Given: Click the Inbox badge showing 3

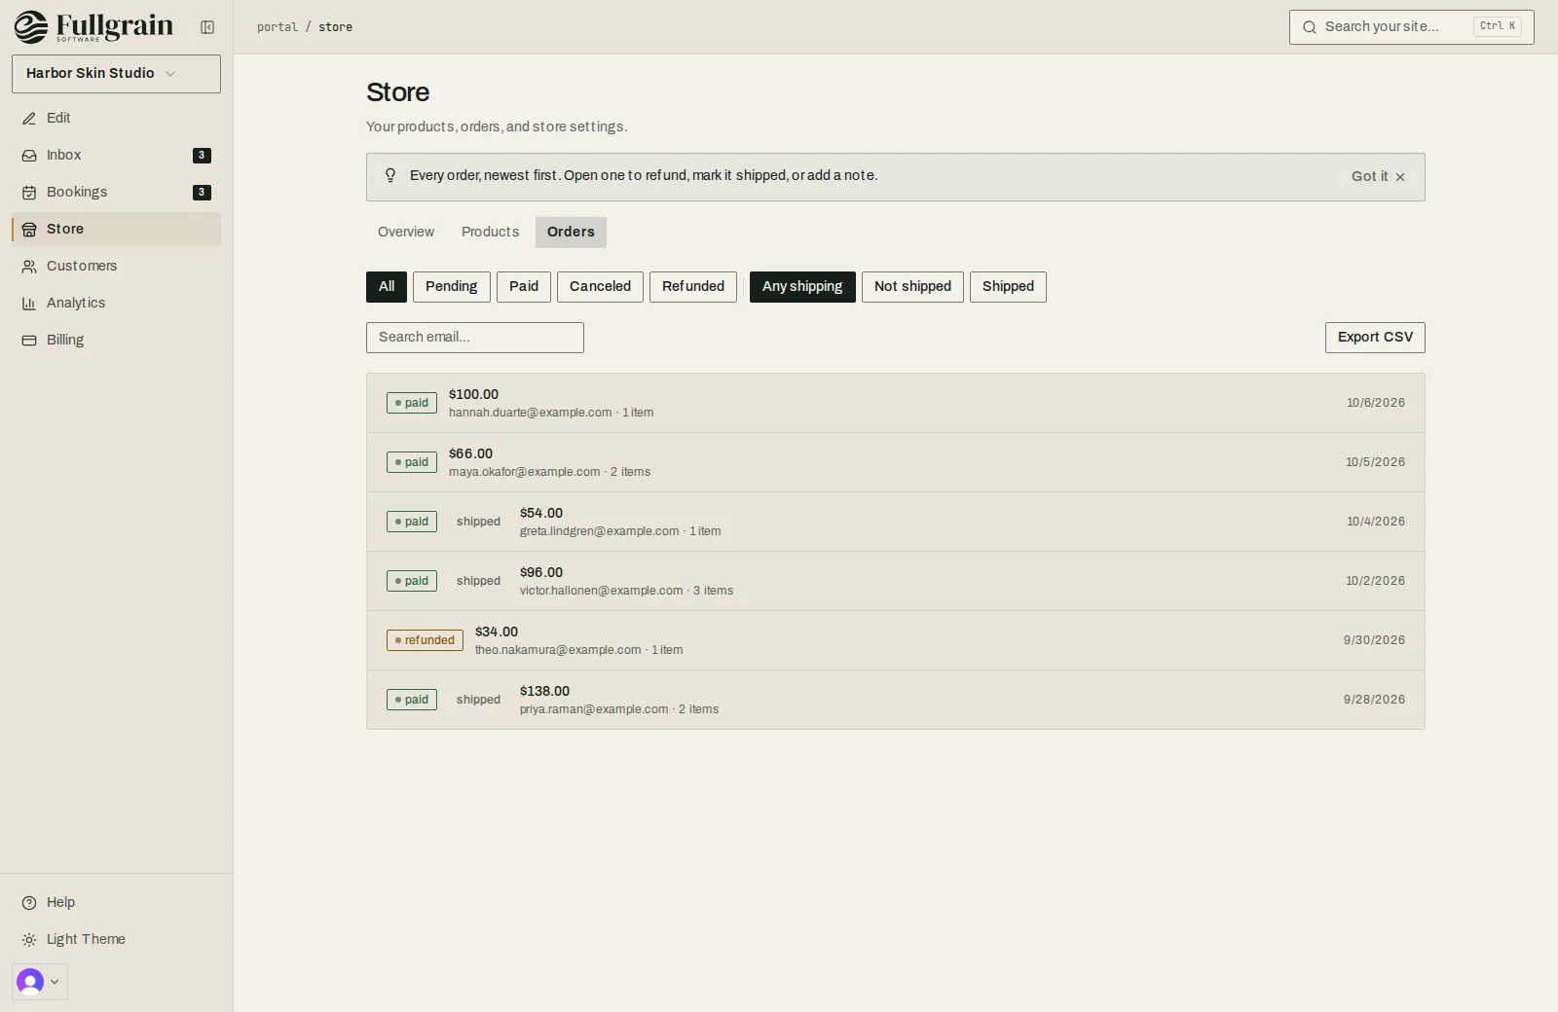Looking at the screenshot, I should point(202,156).
